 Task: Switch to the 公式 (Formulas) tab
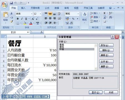click(x=47, y=8)
